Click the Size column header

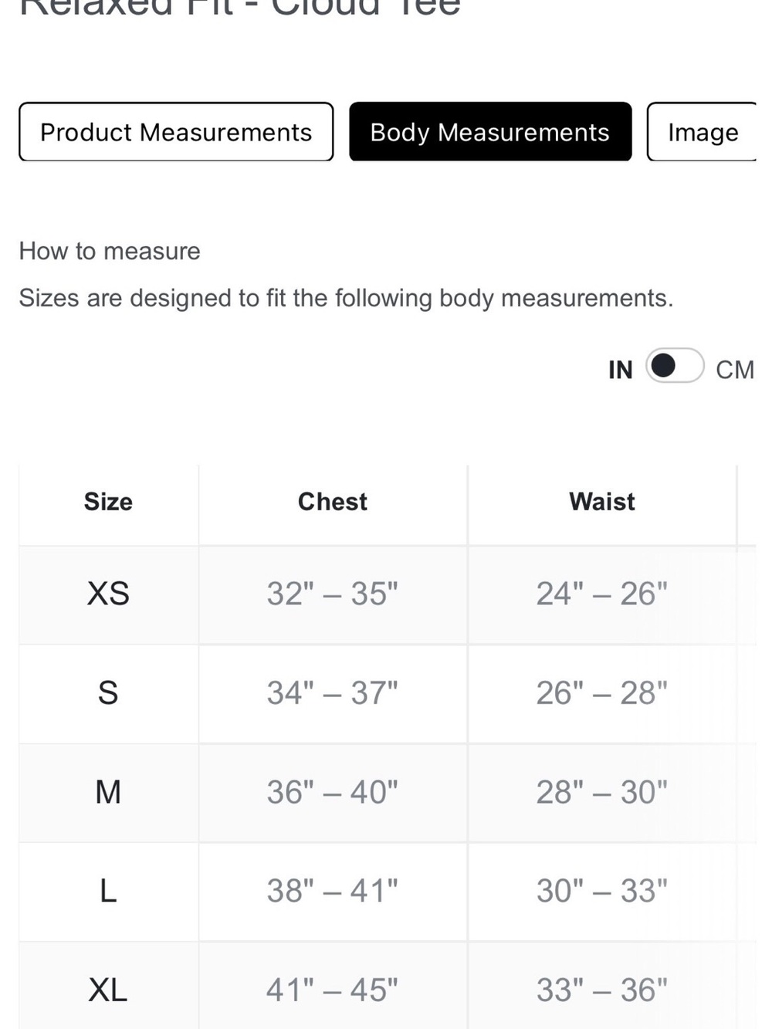[x=108, y=502]
